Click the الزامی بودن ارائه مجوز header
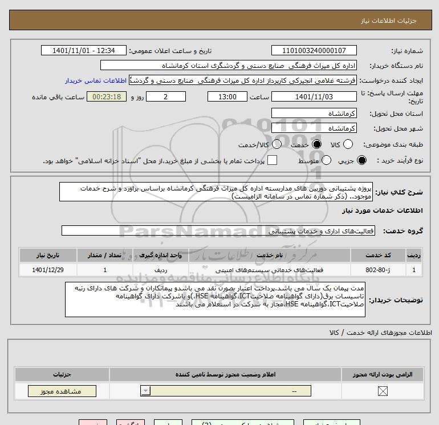This screenshot has height=425, width=439. click(383, 374)
